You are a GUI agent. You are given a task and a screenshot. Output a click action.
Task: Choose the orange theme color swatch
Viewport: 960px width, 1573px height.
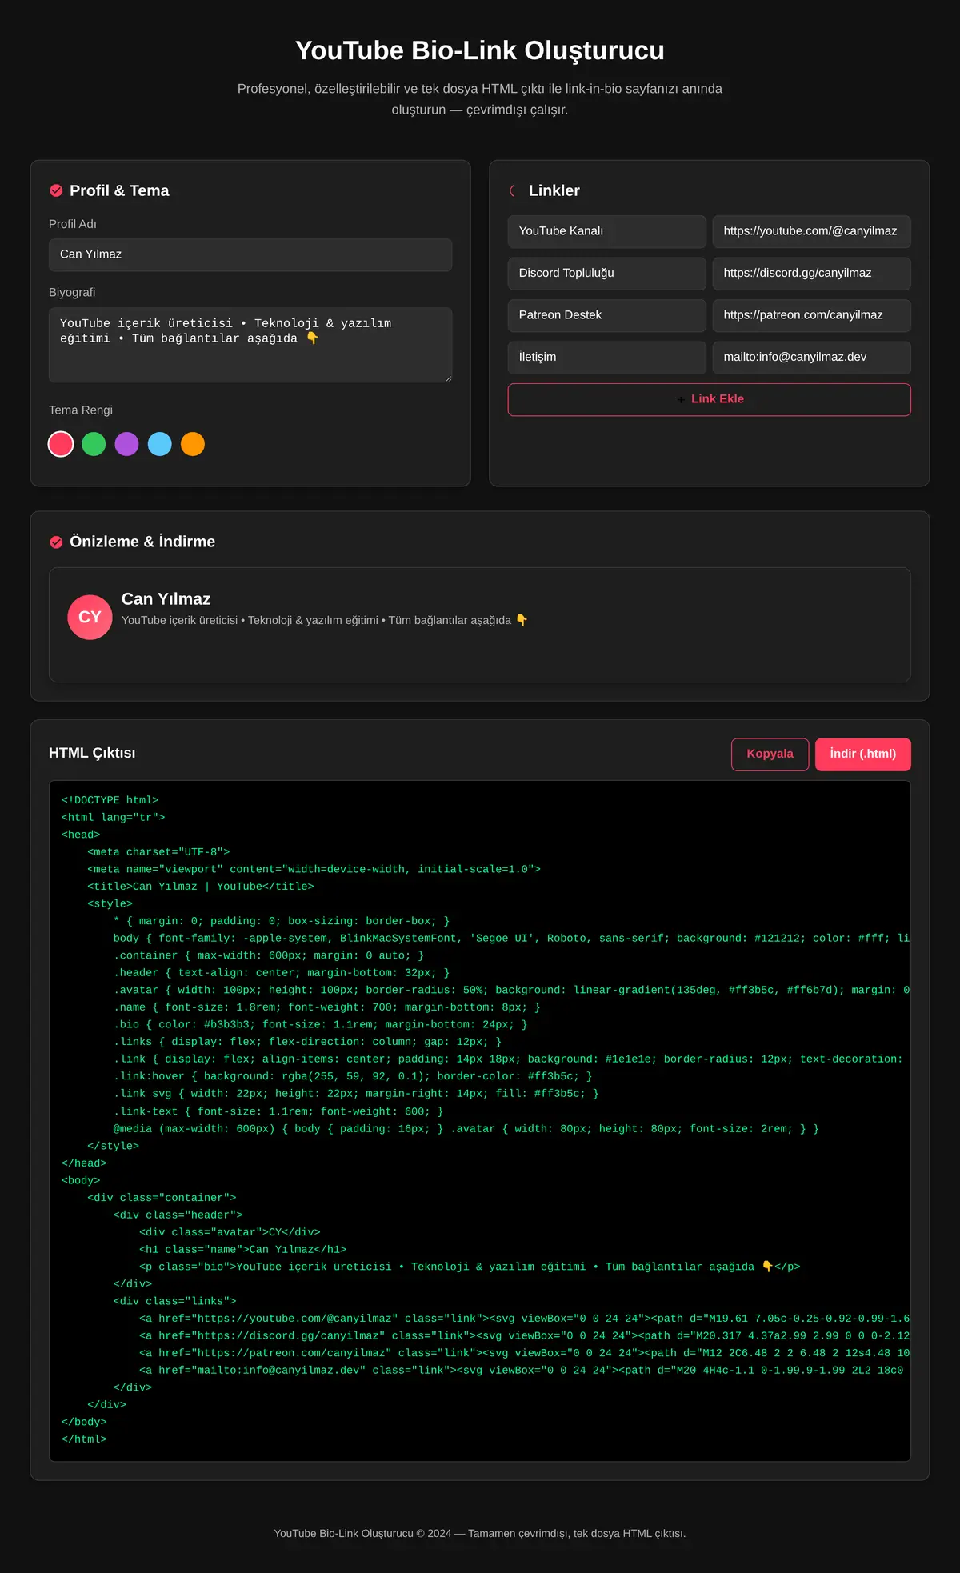193,444
